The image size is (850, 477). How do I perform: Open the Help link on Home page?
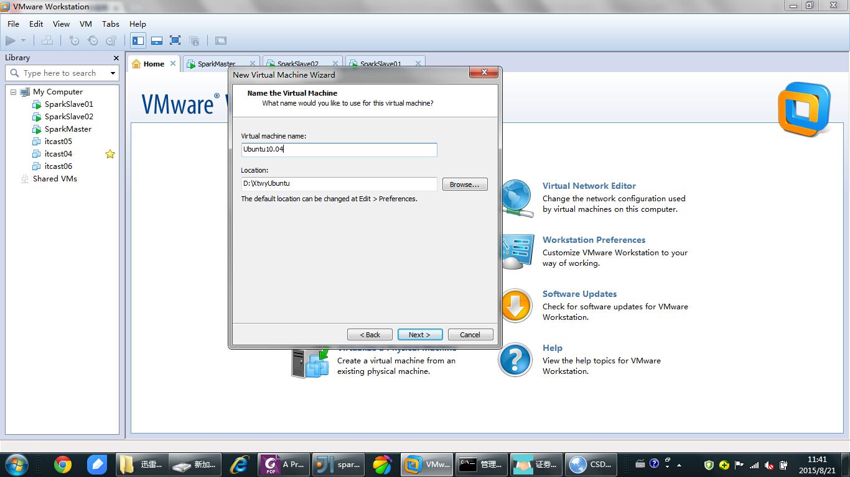552,348
